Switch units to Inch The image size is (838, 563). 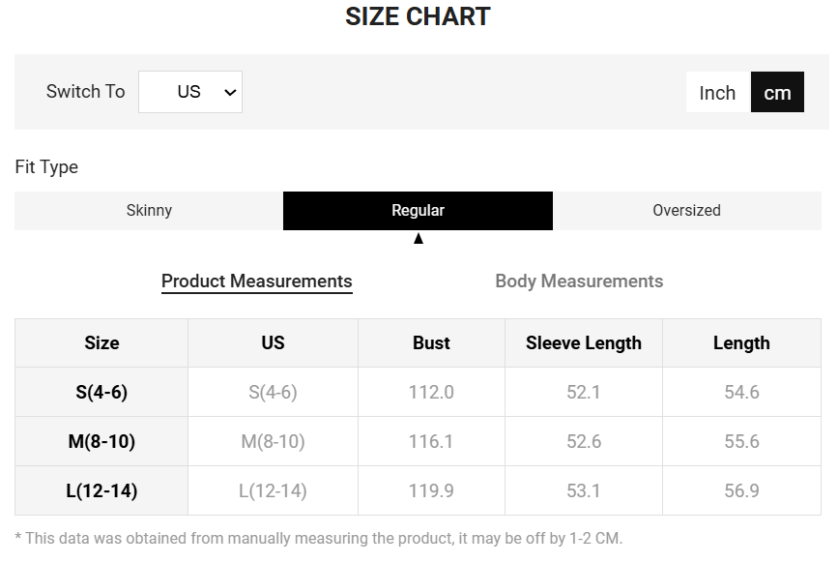coord(717,93)
